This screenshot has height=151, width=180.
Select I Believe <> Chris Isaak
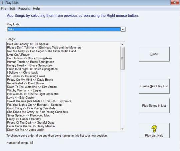coord(64,72)
